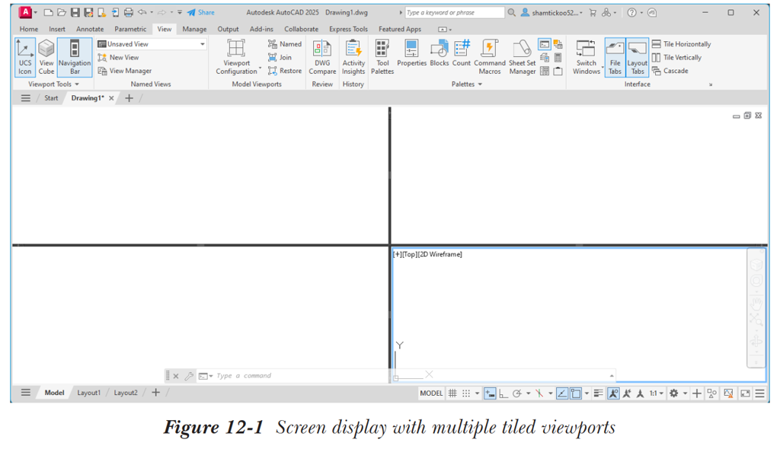Toggle File Tabs display
This screenshot has height=449, width=780.
point(615,57)
